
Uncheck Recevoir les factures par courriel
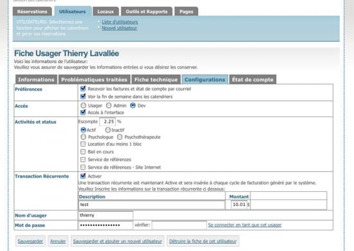pyautogui.click(x=83, y=88)
